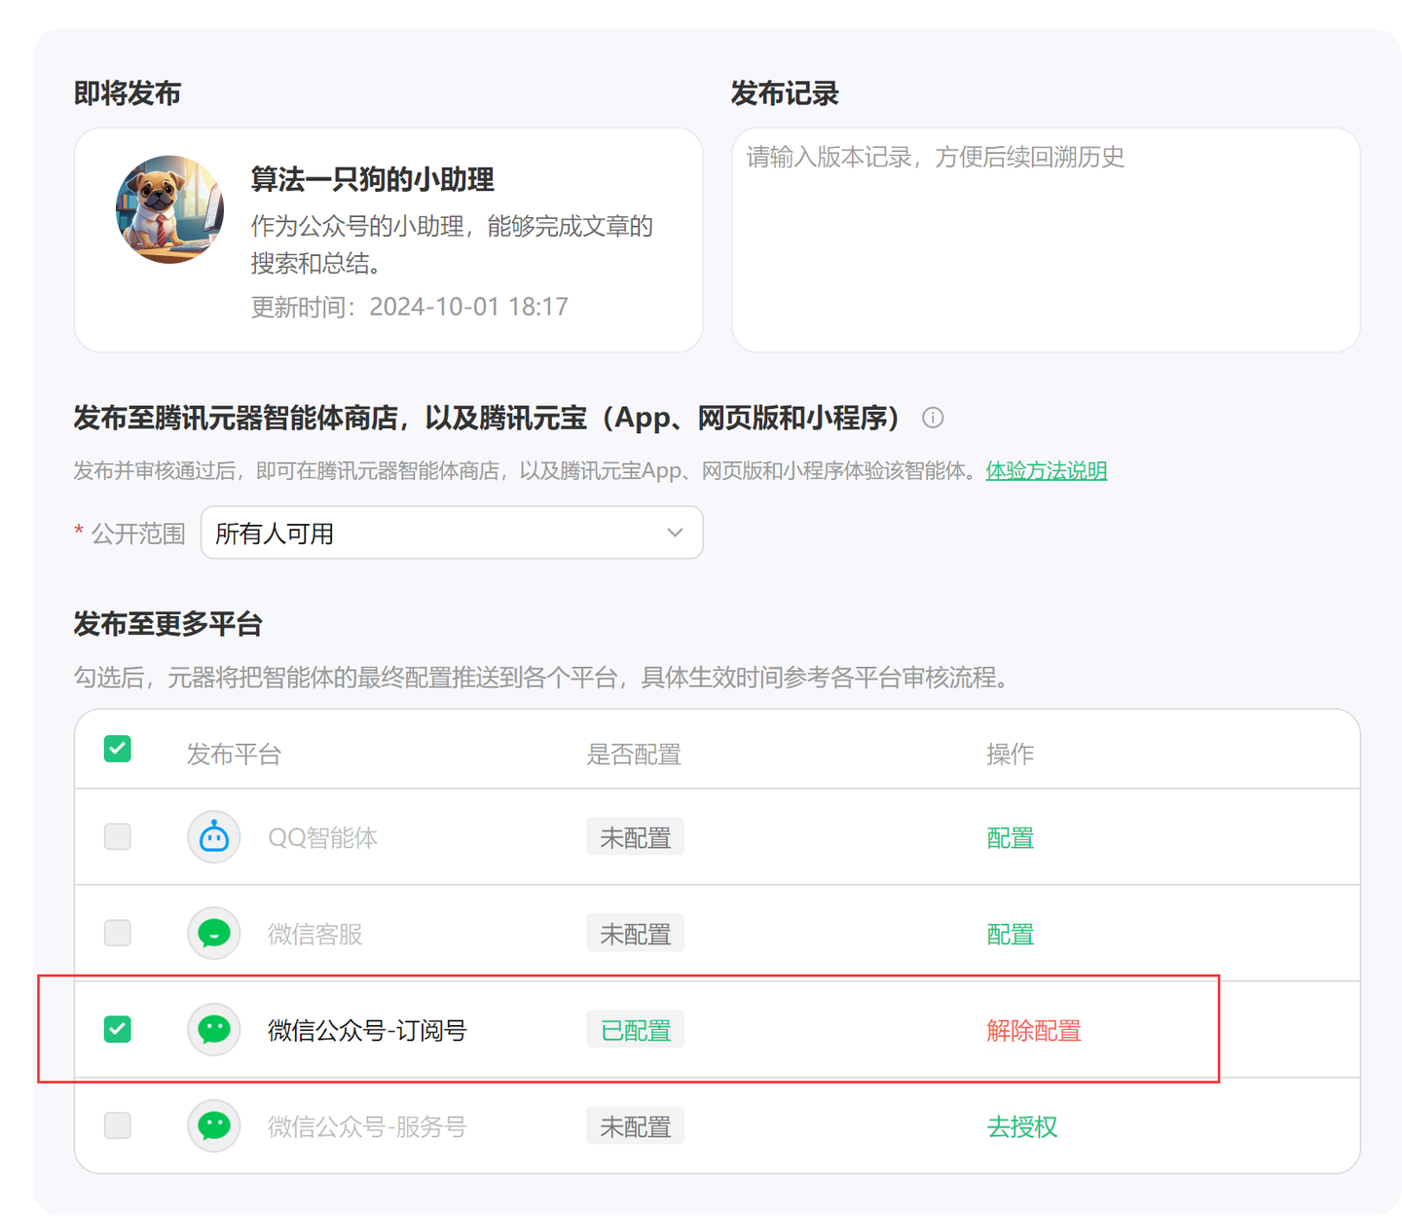Click the 已配置 status tag for 订阅号
This screenshot has width=1402, height=1216.
coord(635,1029)
